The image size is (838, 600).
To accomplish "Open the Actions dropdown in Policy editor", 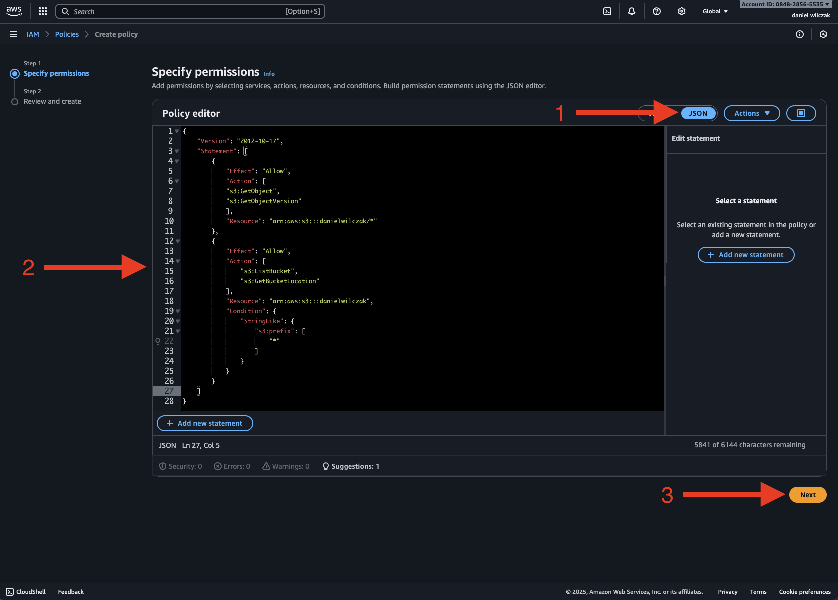I will point(751,113).
